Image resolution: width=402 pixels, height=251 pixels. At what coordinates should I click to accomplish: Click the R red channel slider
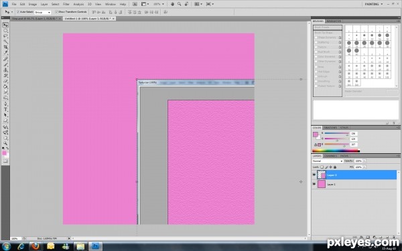[x=336, y=133]
